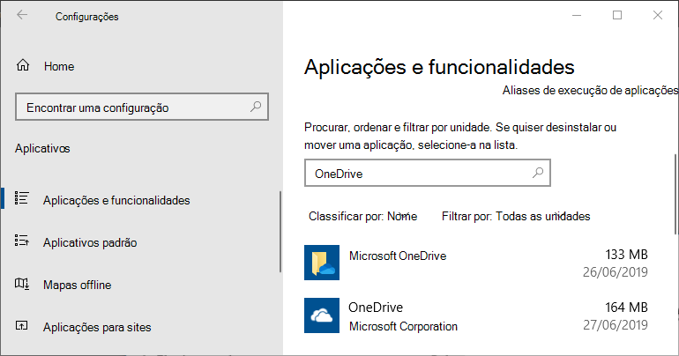Minimize the Configurações window
Viewport: 679px width, 356px height.
[577, 15]
